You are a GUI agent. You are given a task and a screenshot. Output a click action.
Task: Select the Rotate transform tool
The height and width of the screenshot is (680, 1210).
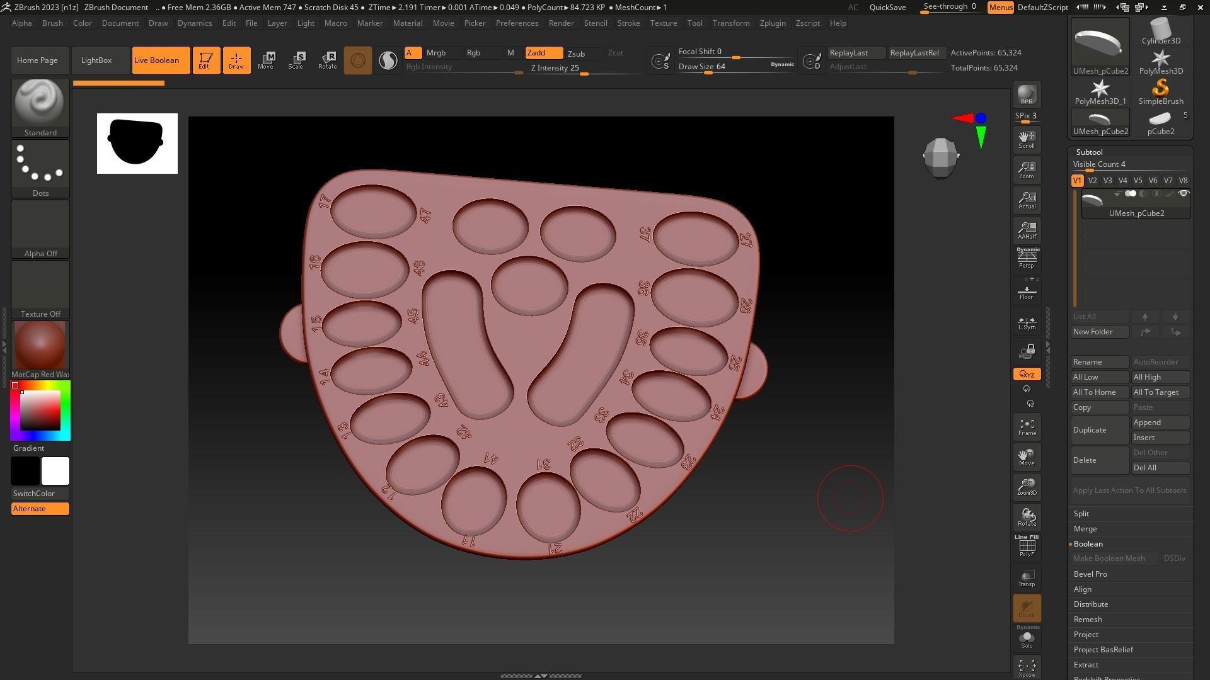coord(327,60)
